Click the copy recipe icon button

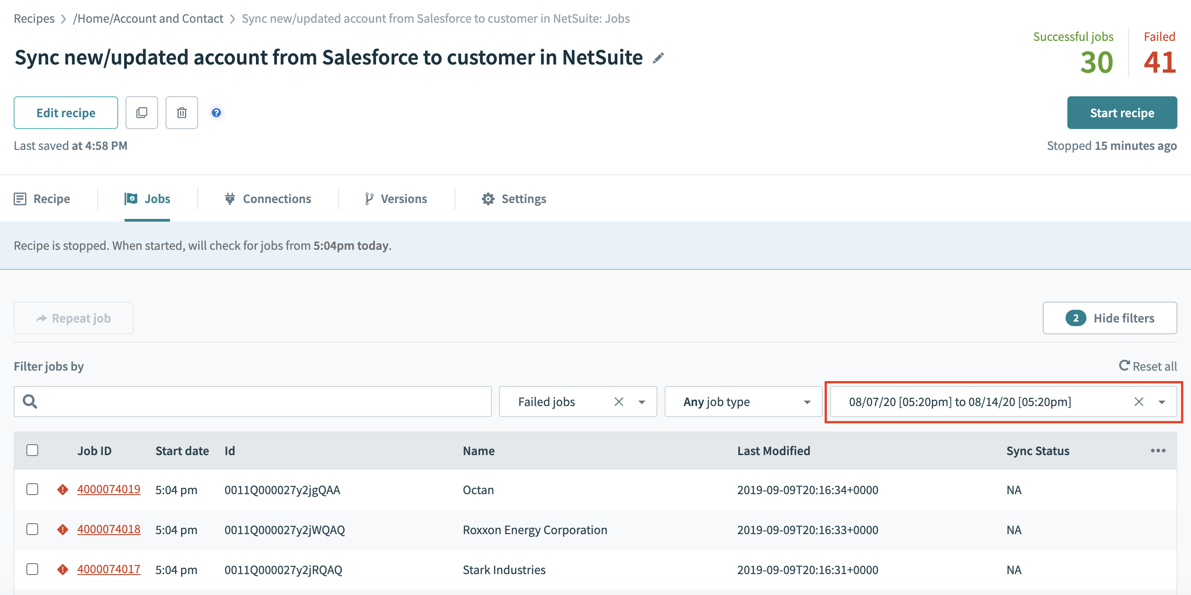point(141,113)
